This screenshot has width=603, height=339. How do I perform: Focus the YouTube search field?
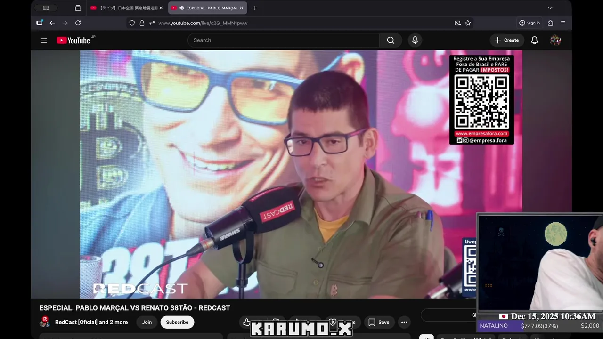coord(284,40)
